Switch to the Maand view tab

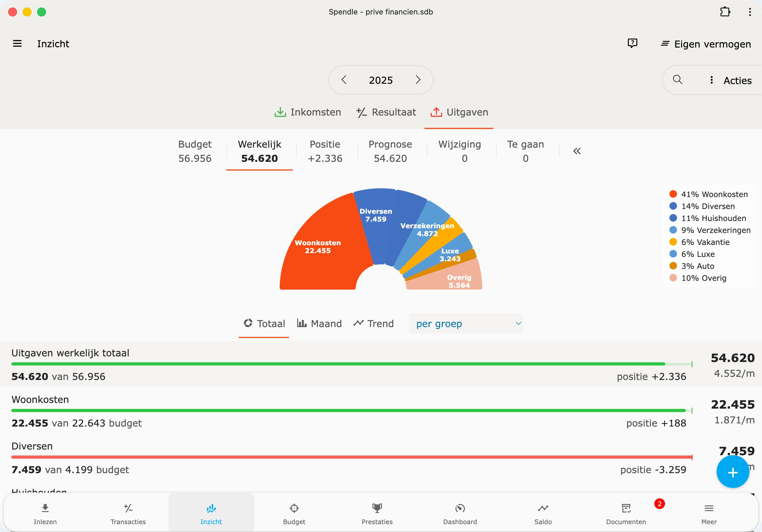pyautogui.click(x=319, y=324)
